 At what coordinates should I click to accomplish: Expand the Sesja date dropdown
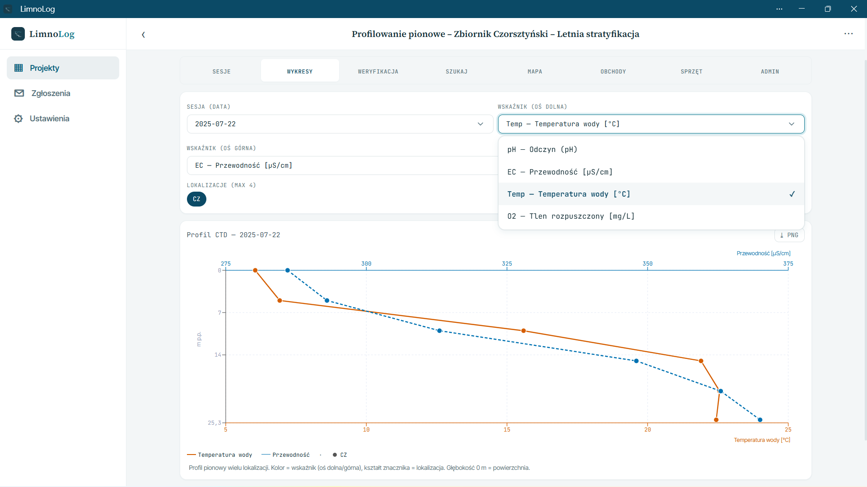(340, 124)
